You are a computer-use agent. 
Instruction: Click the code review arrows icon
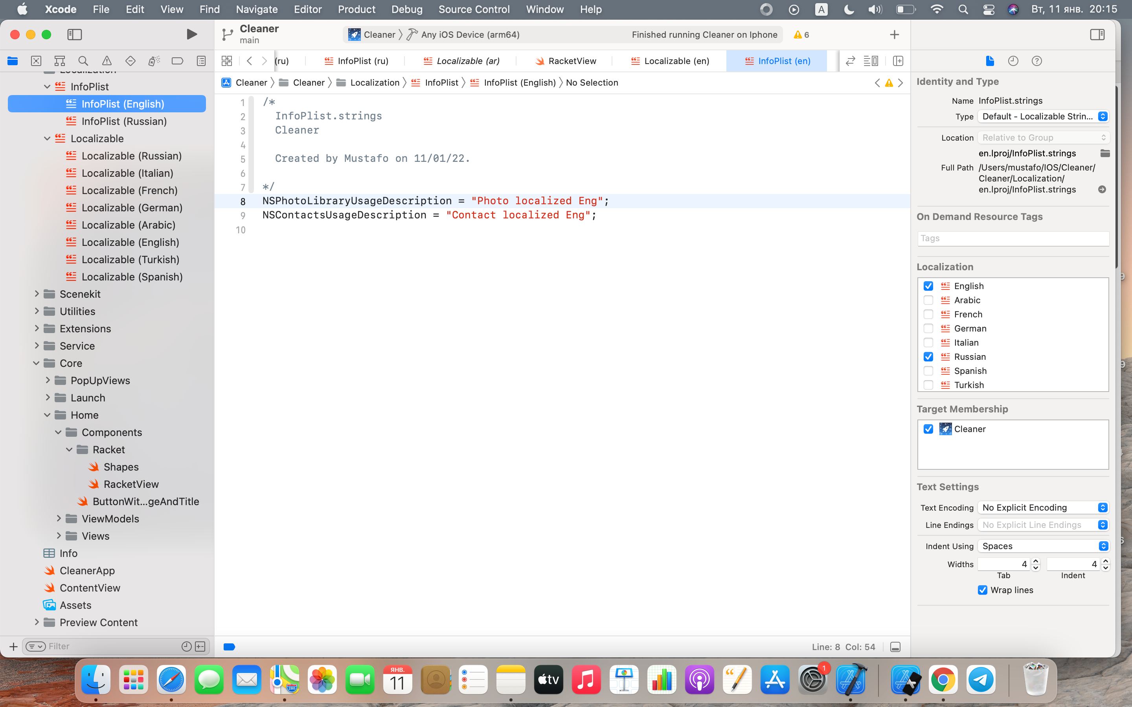(851, 61)
